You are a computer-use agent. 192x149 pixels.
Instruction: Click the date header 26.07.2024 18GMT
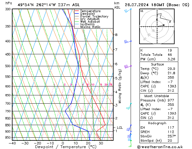(157, 5)
